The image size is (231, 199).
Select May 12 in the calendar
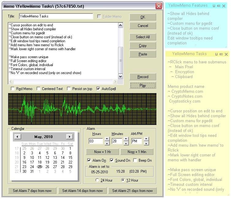[x=47, y=158]
